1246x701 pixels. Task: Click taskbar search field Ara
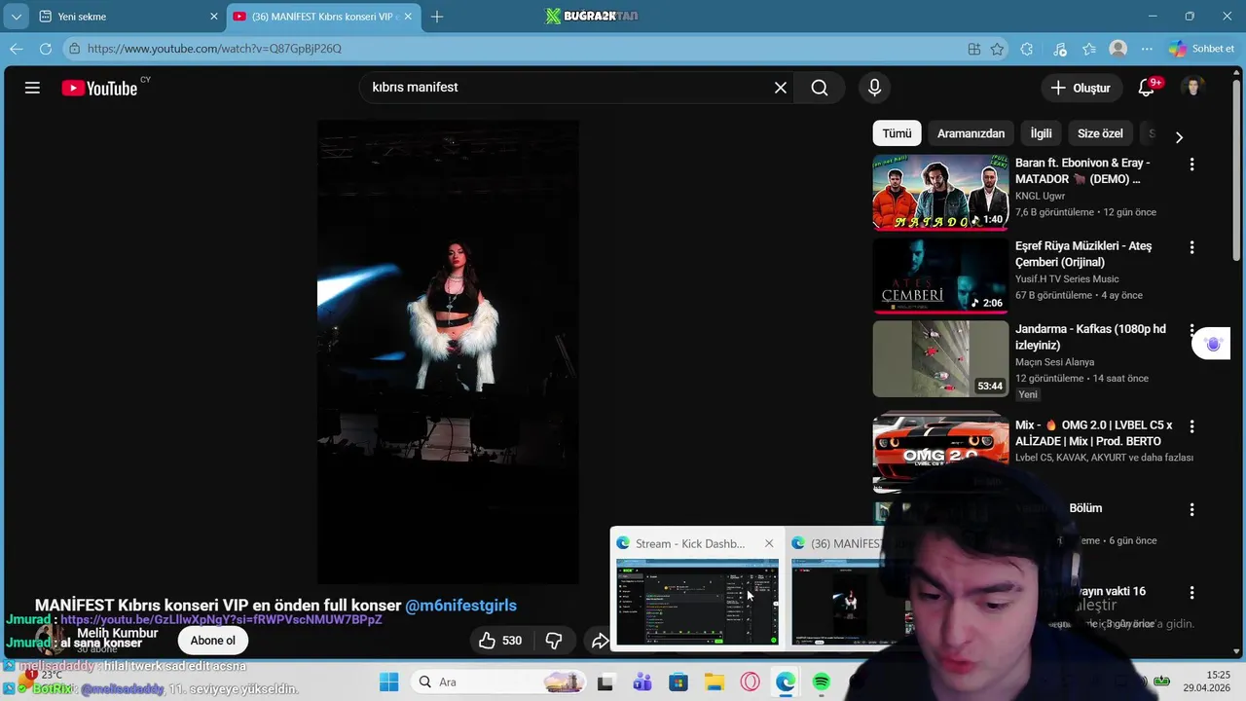pyautogui.click(x=497, y=682)
